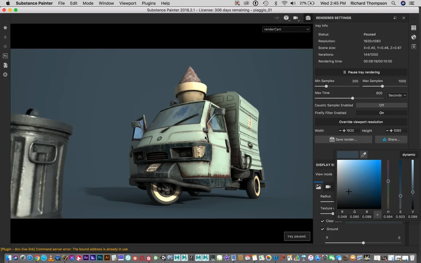Viewport: 421px width, 263px height.
Task: Click the Share button
Action: 391,140
